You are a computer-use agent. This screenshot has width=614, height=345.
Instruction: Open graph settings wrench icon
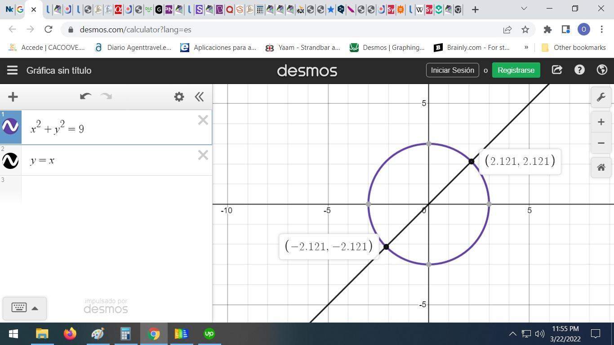point(601,97)
